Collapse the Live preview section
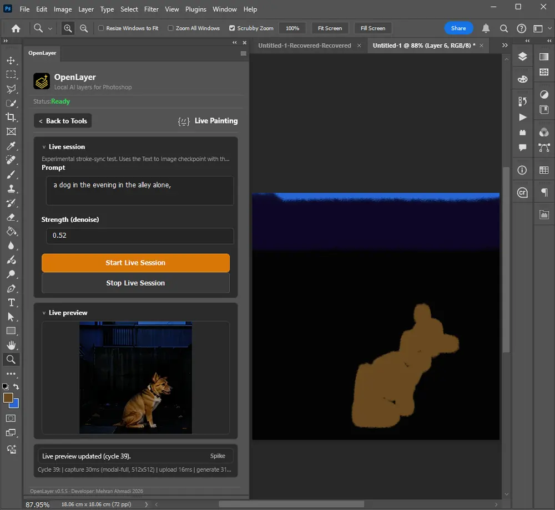Image resolution: width=555 pixels, height=510 pixels. 44,313
